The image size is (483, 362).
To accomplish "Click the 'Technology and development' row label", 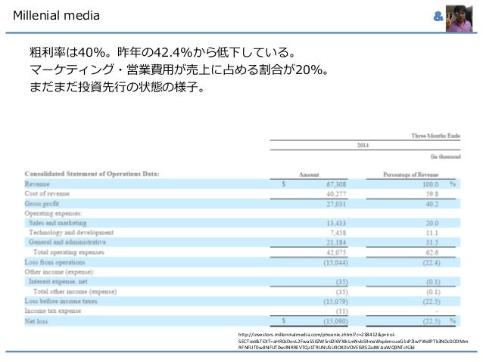I will [x=71, y=233].
